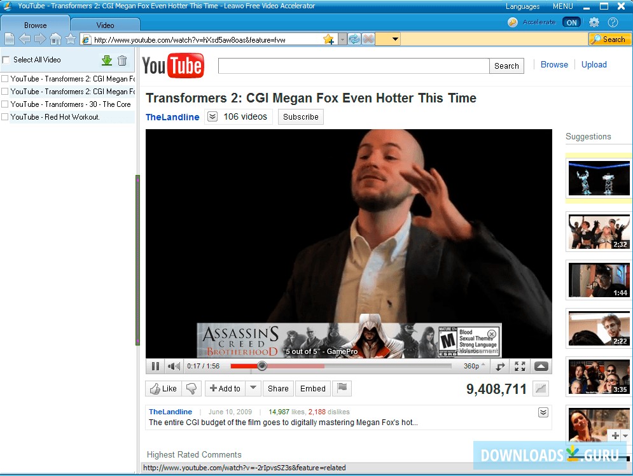Viewport: 633px width, 476px height.
Task: Open suggestion thumbnail with 2:32 duration
Action: tap(599, 232)
